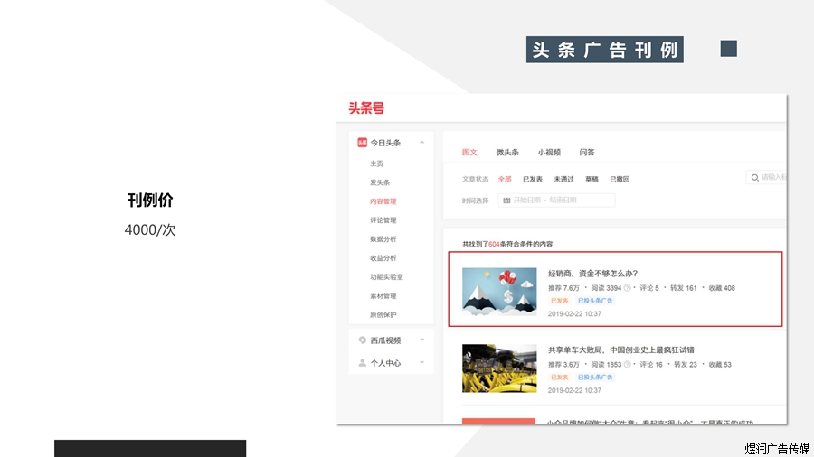Filter article status by 草稿
814x457 pixels.
[x=592, y=179]
